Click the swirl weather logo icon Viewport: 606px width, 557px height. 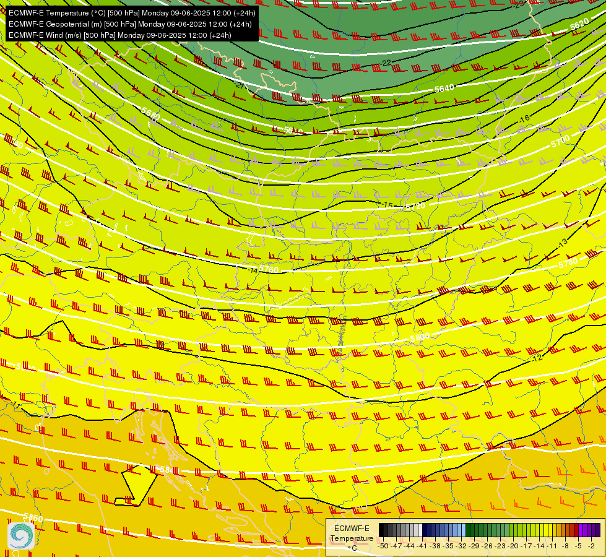21,536
